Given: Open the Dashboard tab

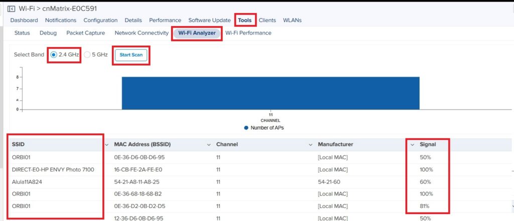Looking at the screenshot, I should (24, 20).
